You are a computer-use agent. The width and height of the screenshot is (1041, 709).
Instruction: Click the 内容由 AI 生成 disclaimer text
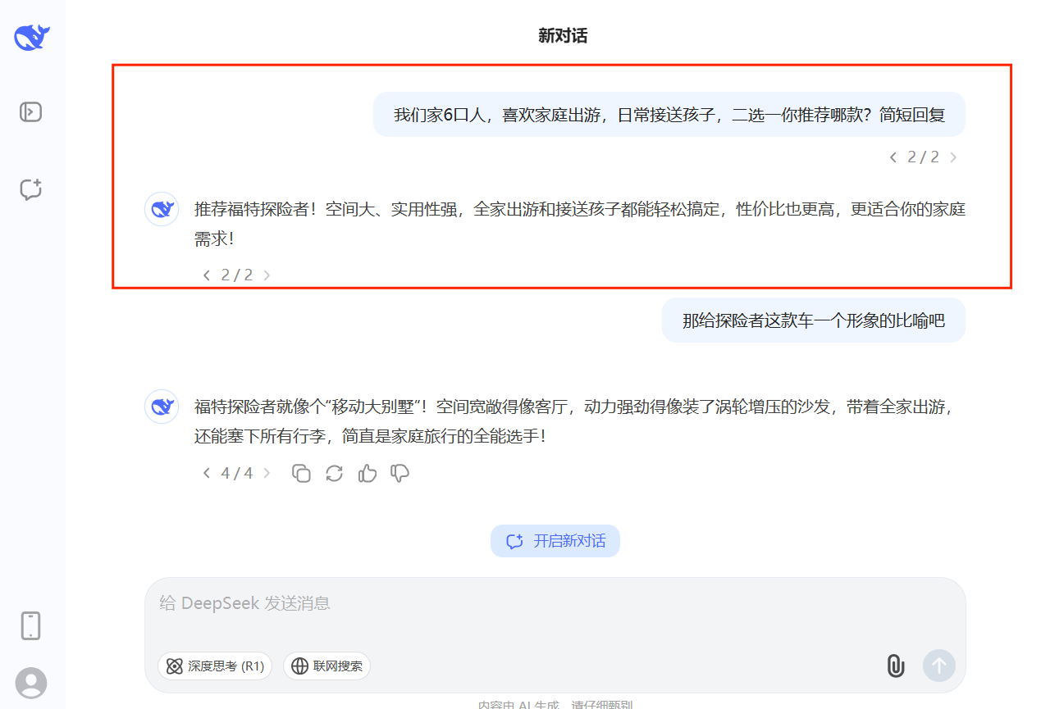(555, 704)
